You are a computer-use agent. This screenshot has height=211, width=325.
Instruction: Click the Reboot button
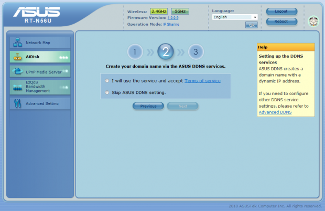[x=281, y=22]
